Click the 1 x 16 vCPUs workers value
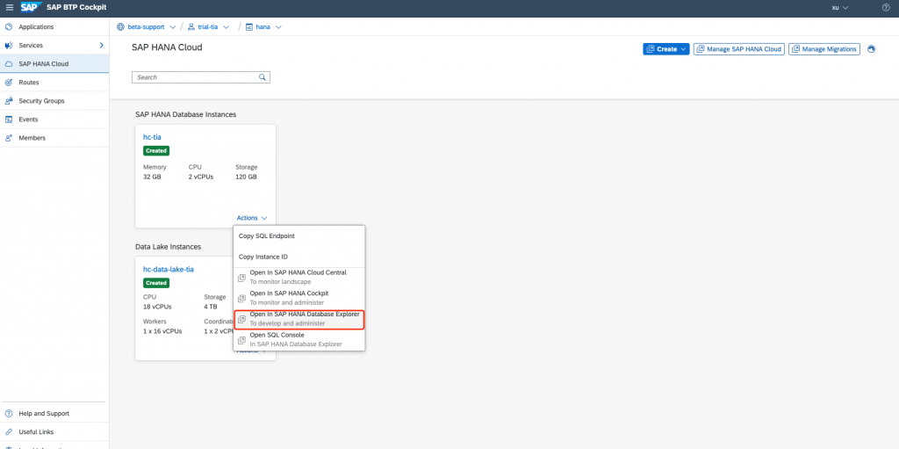Viewport: 899px width, 449px height. [163, 332]
